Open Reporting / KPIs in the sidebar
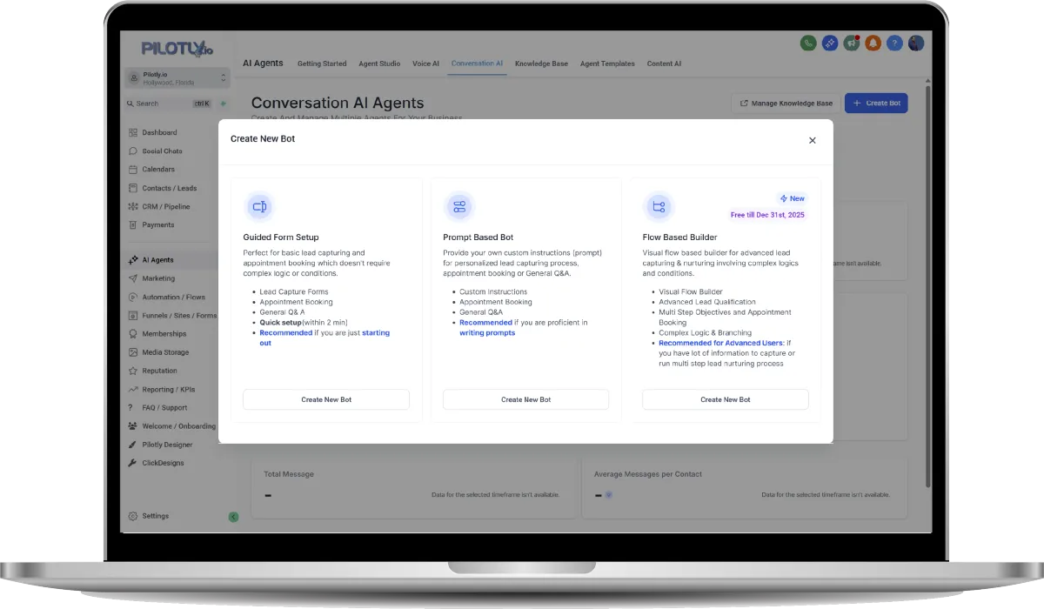 (170, 389)
